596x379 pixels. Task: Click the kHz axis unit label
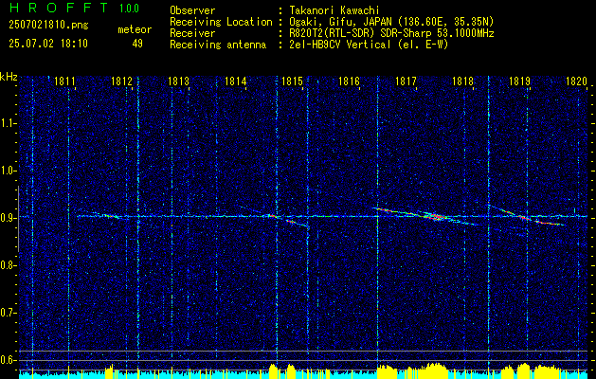(x=9, y=77)
